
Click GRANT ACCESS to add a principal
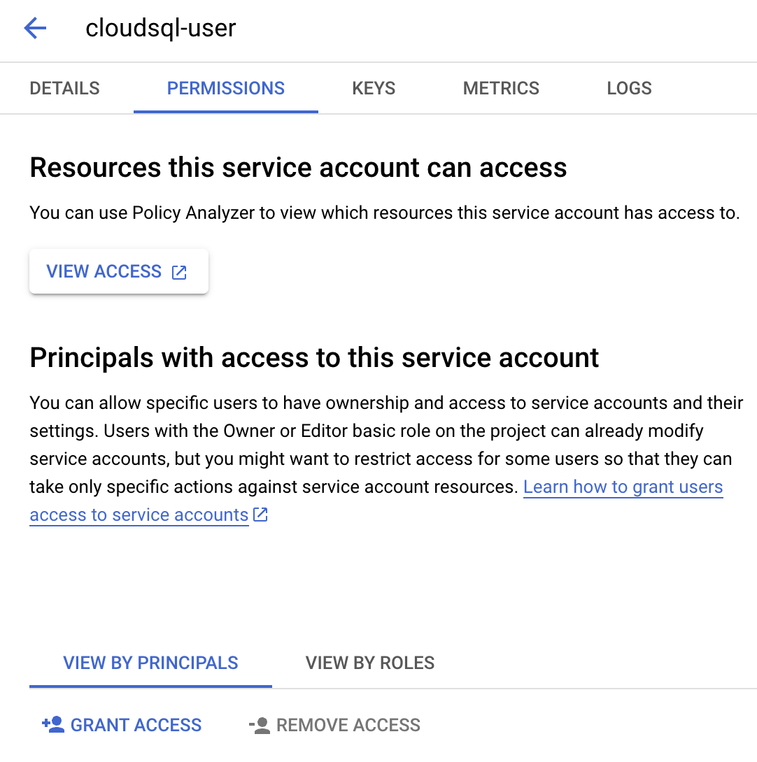[x=136, y=725]
